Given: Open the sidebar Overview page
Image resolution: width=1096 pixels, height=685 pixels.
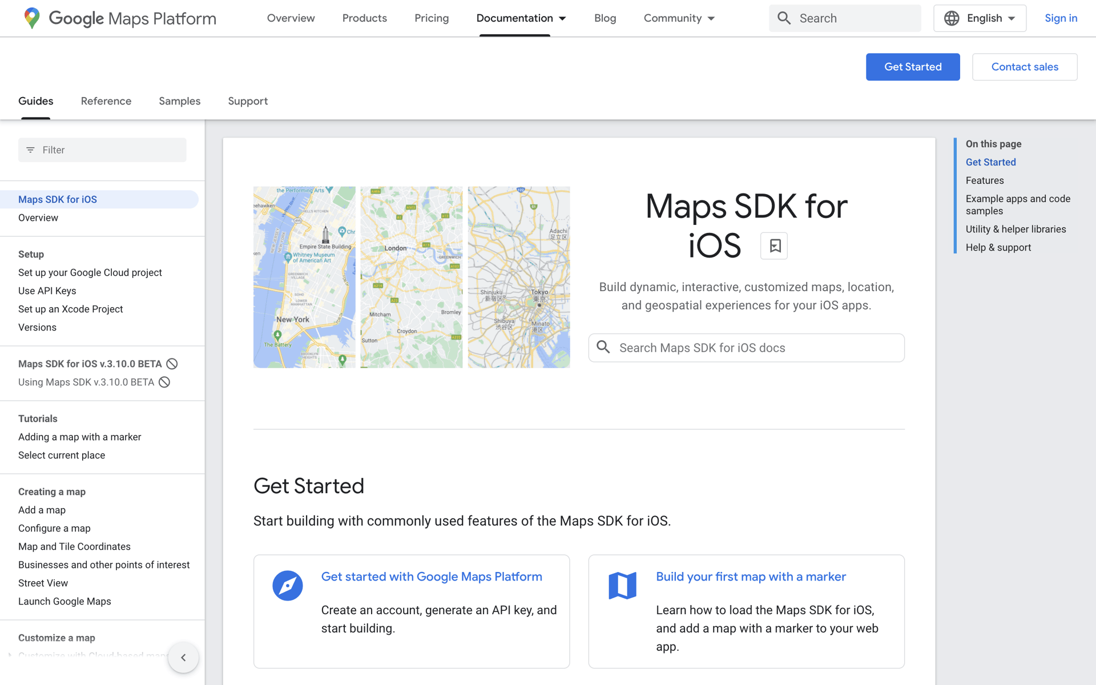Looking at the screenshot, I should tap(38, 217).
